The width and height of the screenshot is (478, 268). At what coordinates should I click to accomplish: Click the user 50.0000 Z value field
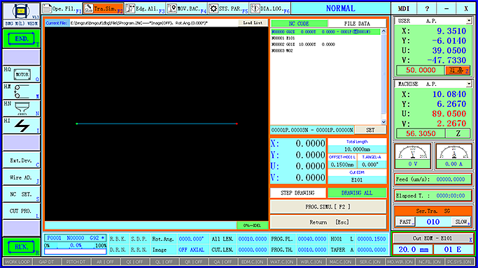pos(421,70)
